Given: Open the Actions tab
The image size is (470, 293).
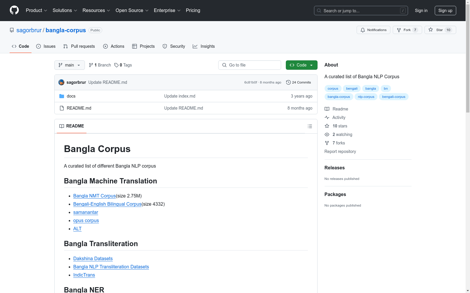Looking at the screenshot, I should click(114, 46).
